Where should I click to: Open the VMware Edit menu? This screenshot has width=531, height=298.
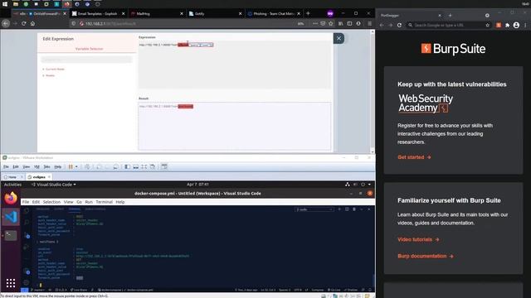(x=16, y=167)
